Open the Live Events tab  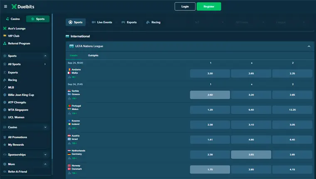click(x=102, y=22)
